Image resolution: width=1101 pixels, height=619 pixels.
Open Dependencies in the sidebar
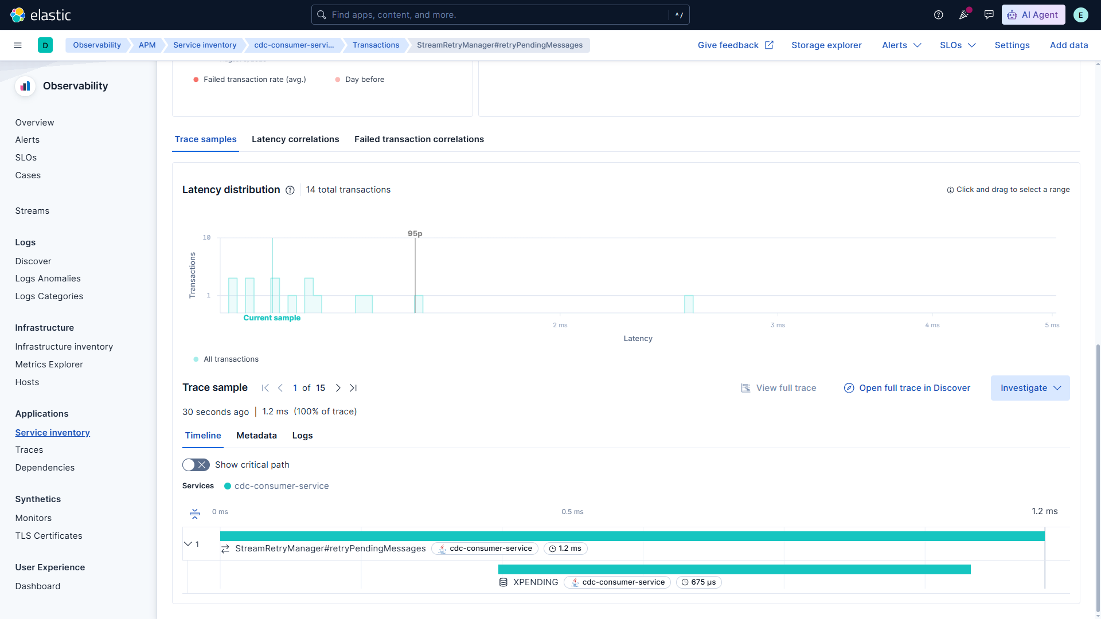click(x=45, y=468)
